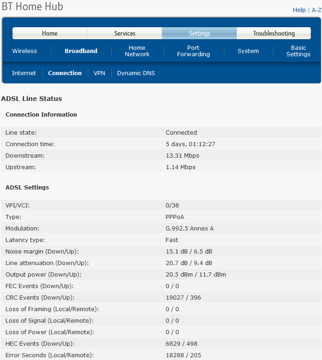
Task: Click the 'Connection time:' label
Action: [30, 144]
